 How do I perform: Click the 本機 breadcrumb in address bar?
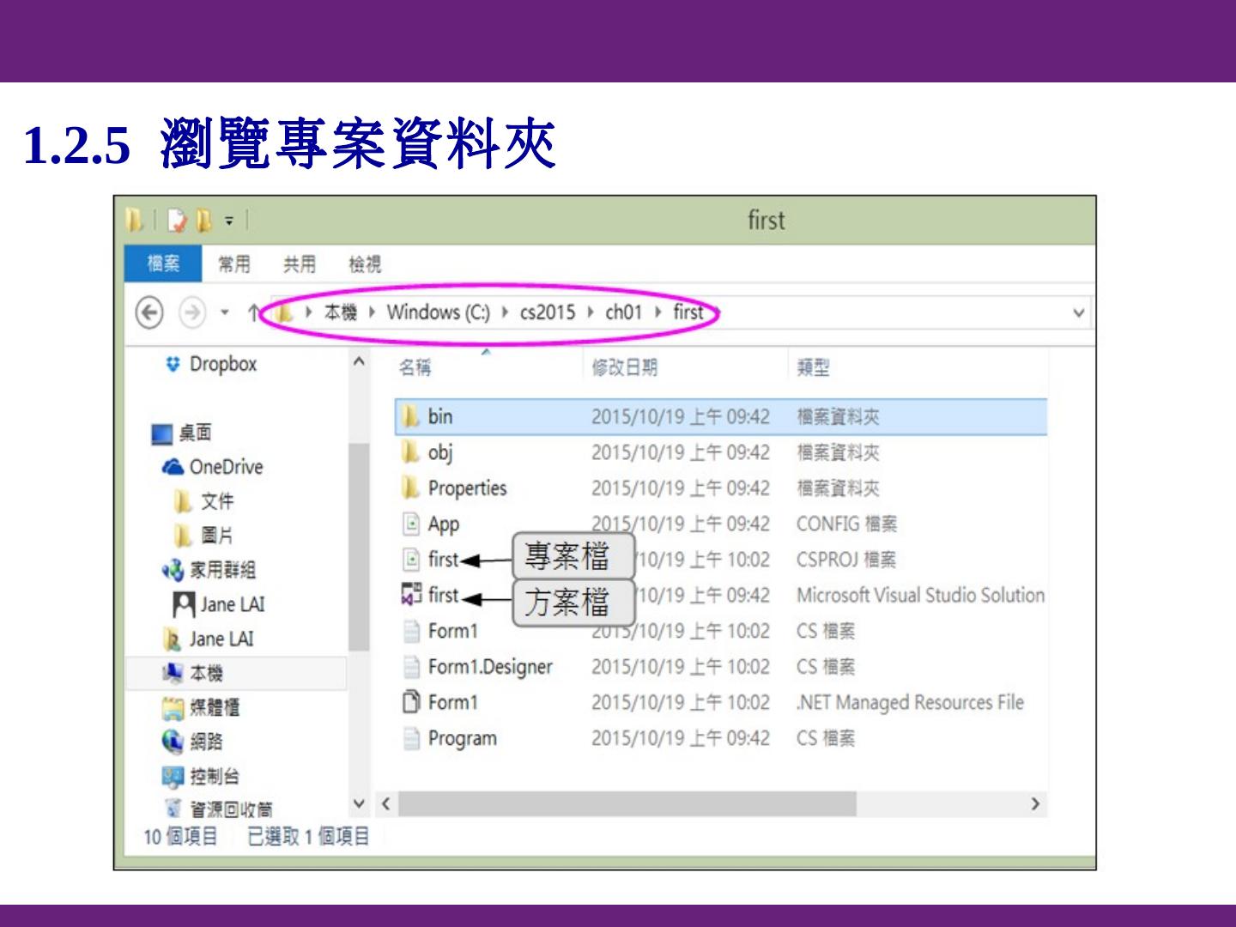pyautogui.click(x=340, y=312)
